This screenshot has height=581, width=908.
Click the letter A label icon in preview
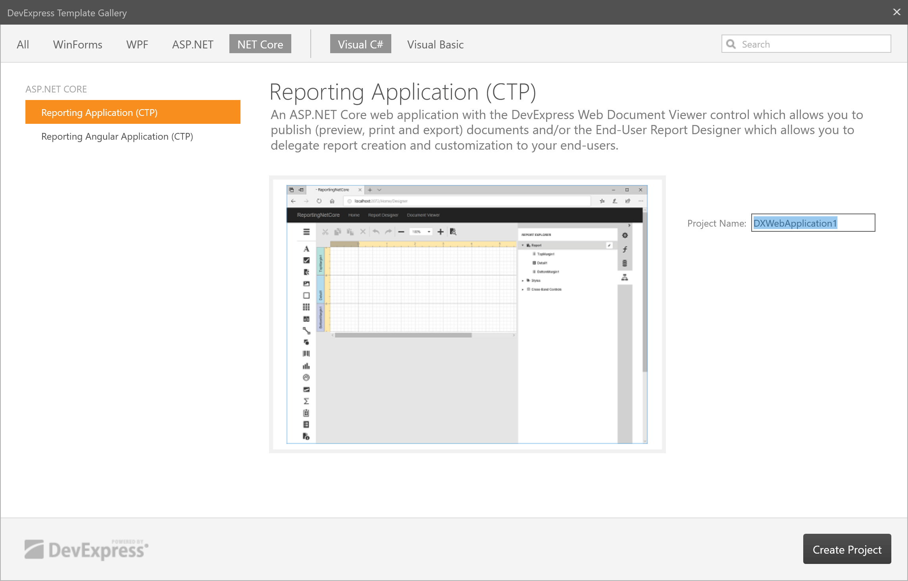(306, 249)
